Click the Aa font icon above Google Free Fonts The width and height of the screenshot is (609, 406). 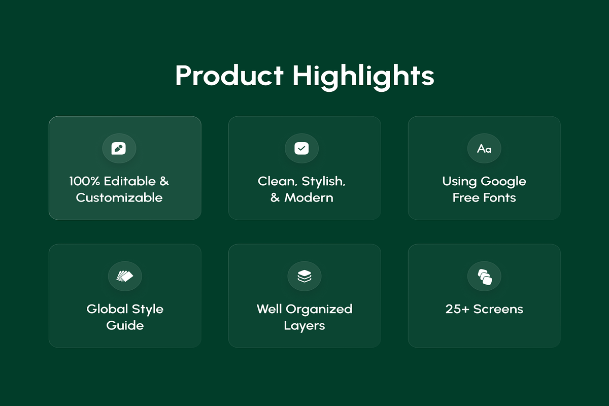coord(484,149)
